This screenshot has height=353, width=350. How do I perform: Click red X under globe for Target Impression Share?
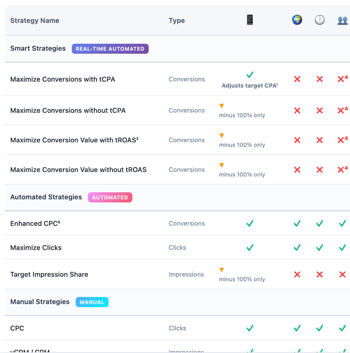coord(297,274)
